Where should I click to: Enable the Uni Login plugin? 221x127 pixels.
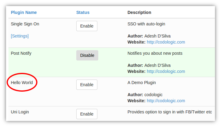click(87, 114)
